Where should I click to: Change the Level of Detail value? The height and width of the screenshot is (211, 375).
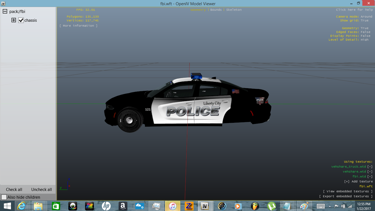[x=365, y=40]
